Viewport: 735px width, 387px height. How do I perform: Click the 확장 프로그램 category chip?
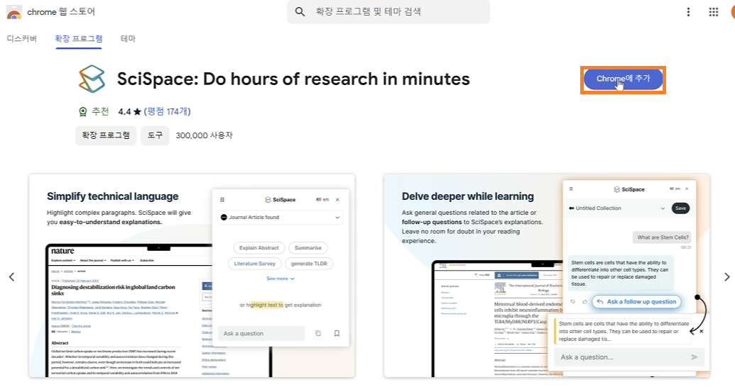click(106, 135)
